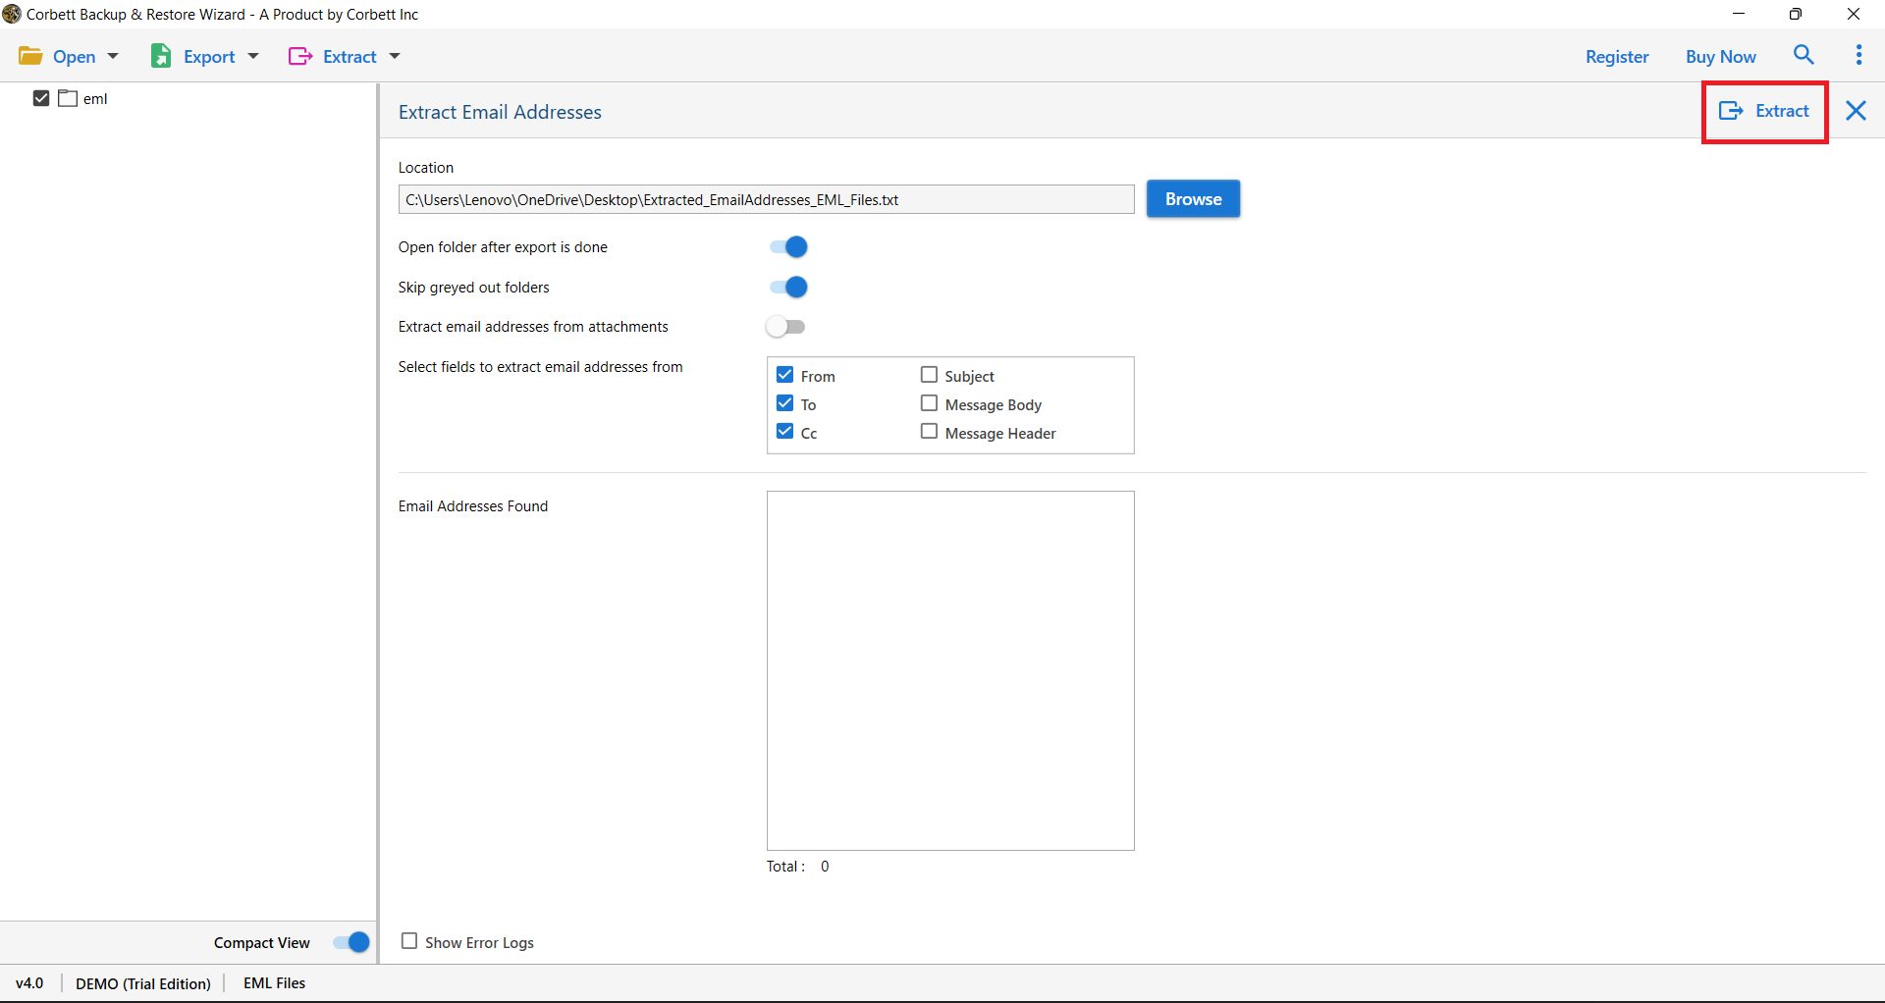Click the eml folder icon in tree

point(68,98)
